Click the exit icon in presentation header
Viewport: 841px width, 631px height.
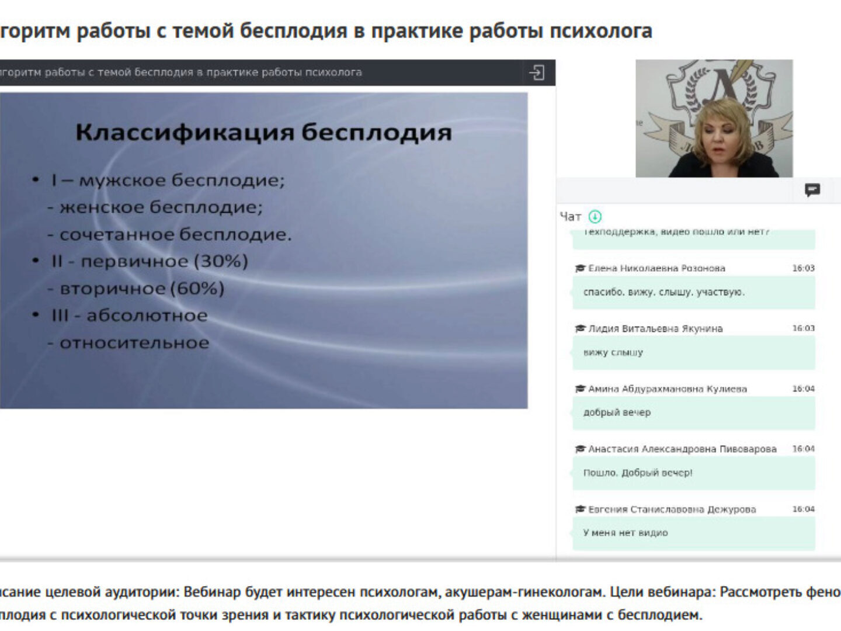[536, 72]
